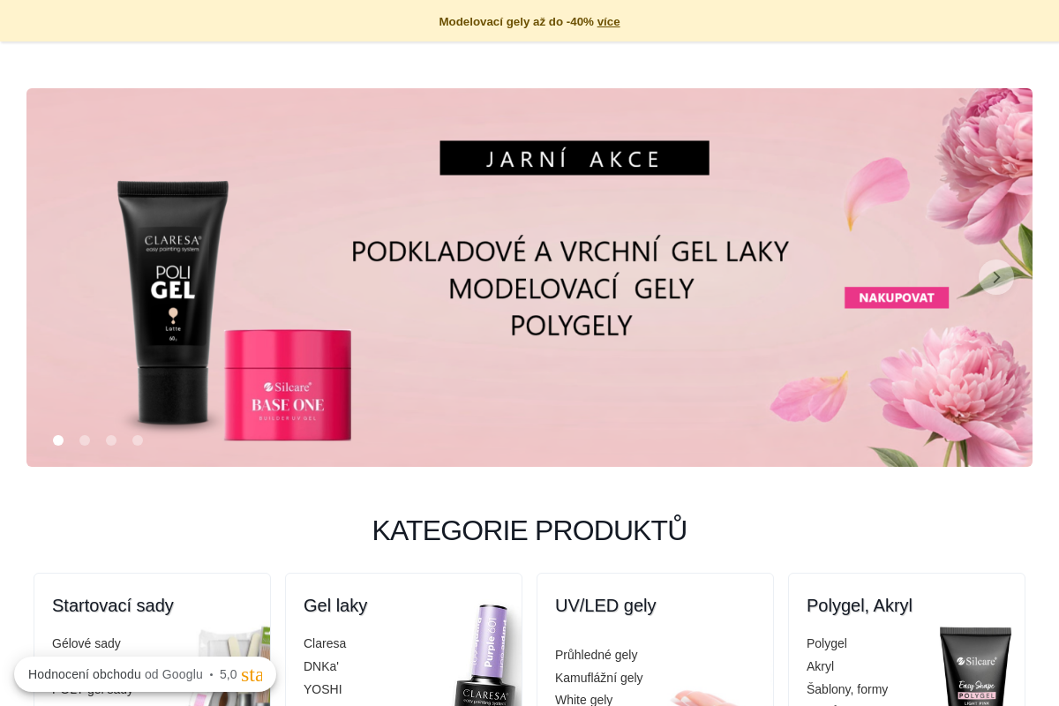Screen dimensions: 1059x706
Task: Open the 'více' link in top bar
Action: pos(608,21)
